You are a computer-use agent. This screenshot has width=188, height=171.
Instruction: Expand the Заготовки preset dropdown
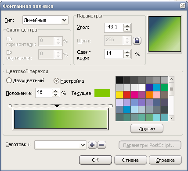[61, 145]
